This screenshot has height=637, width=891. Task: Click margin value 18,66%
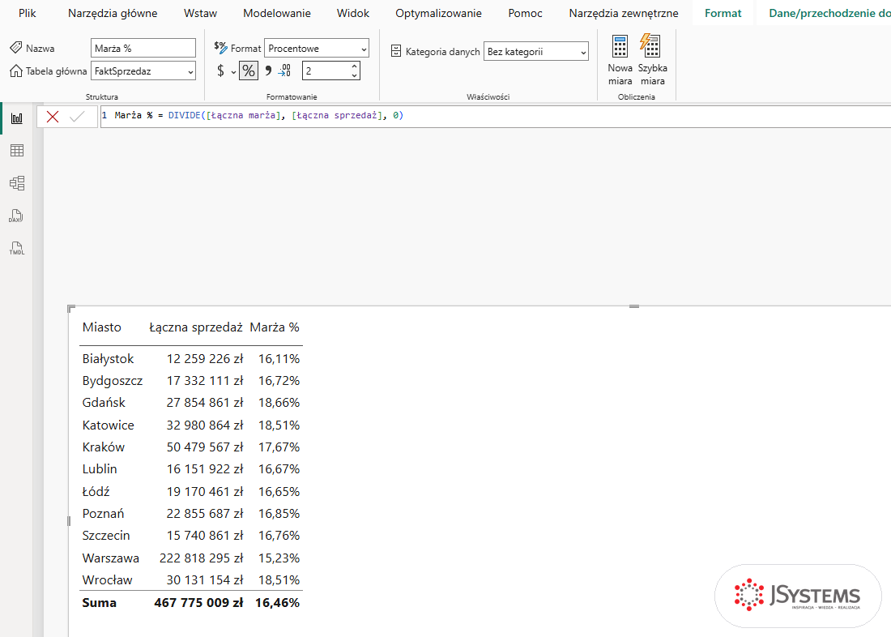[x=279, y=403]
